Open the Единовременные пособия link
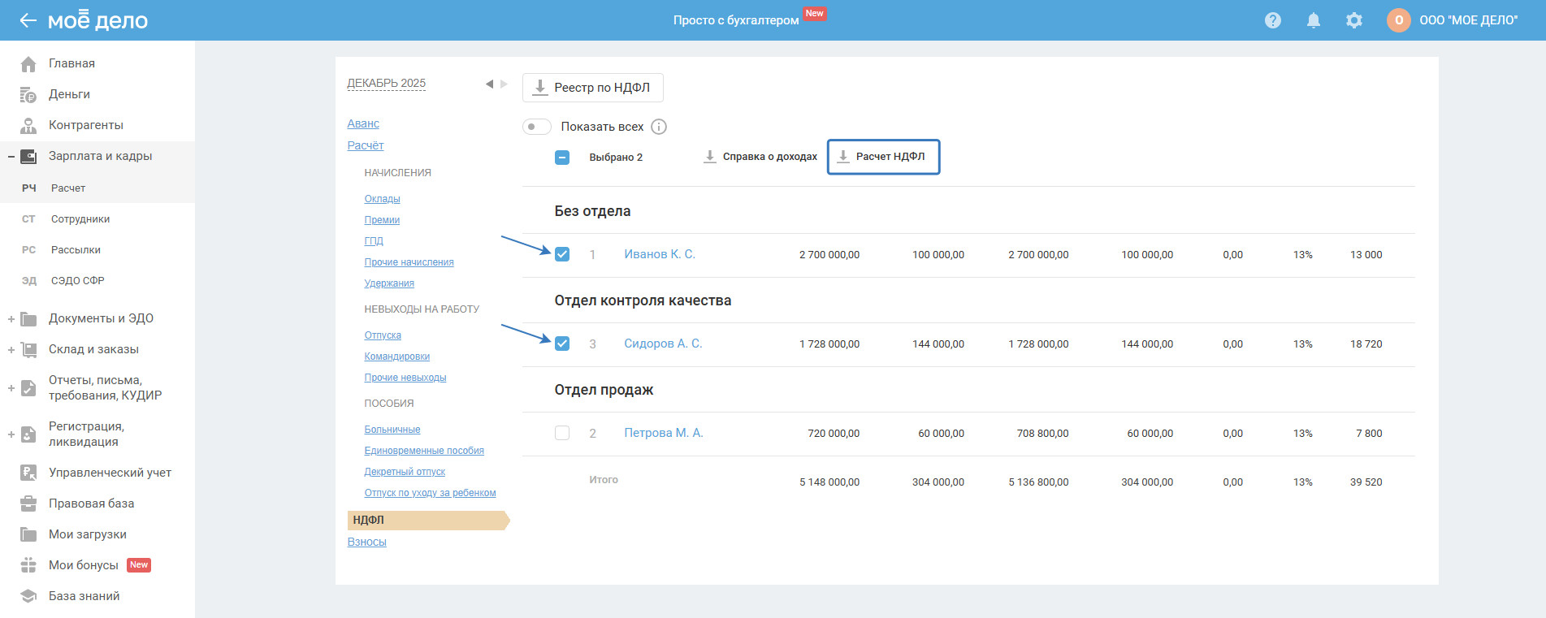1546x618 pixels. (x=424, y=451)
